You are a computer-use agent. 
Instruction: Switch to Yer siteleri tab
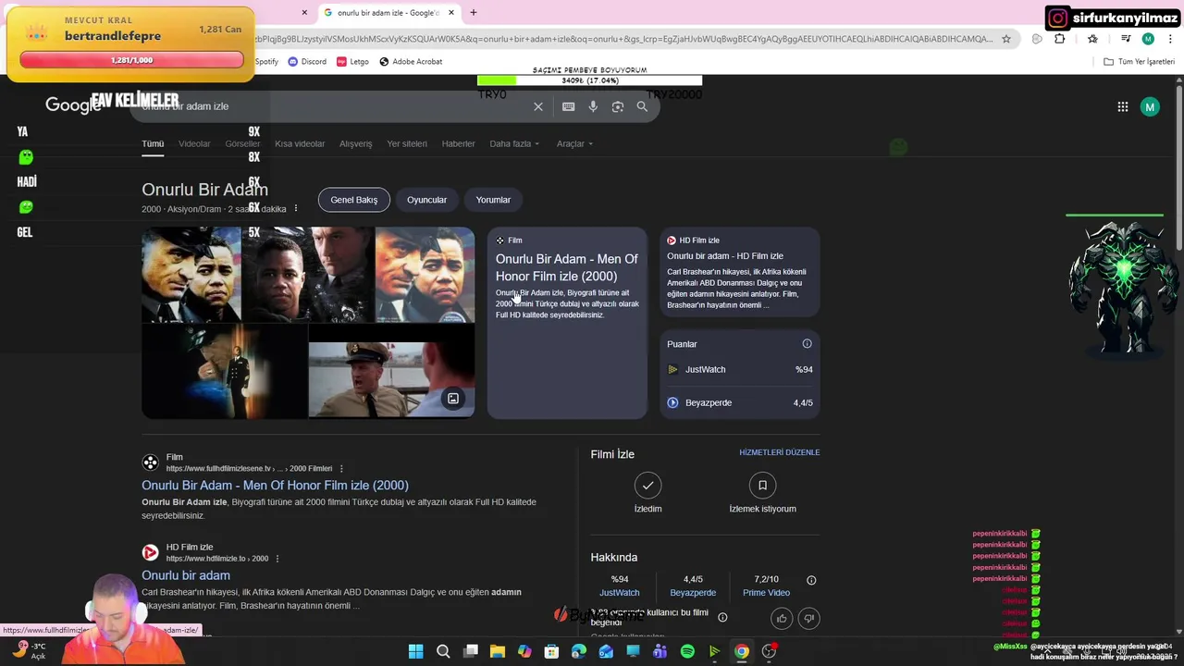point(407,143)
